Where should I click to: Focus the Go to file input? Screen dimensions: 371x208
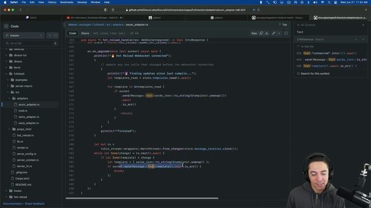click(31, 43)
